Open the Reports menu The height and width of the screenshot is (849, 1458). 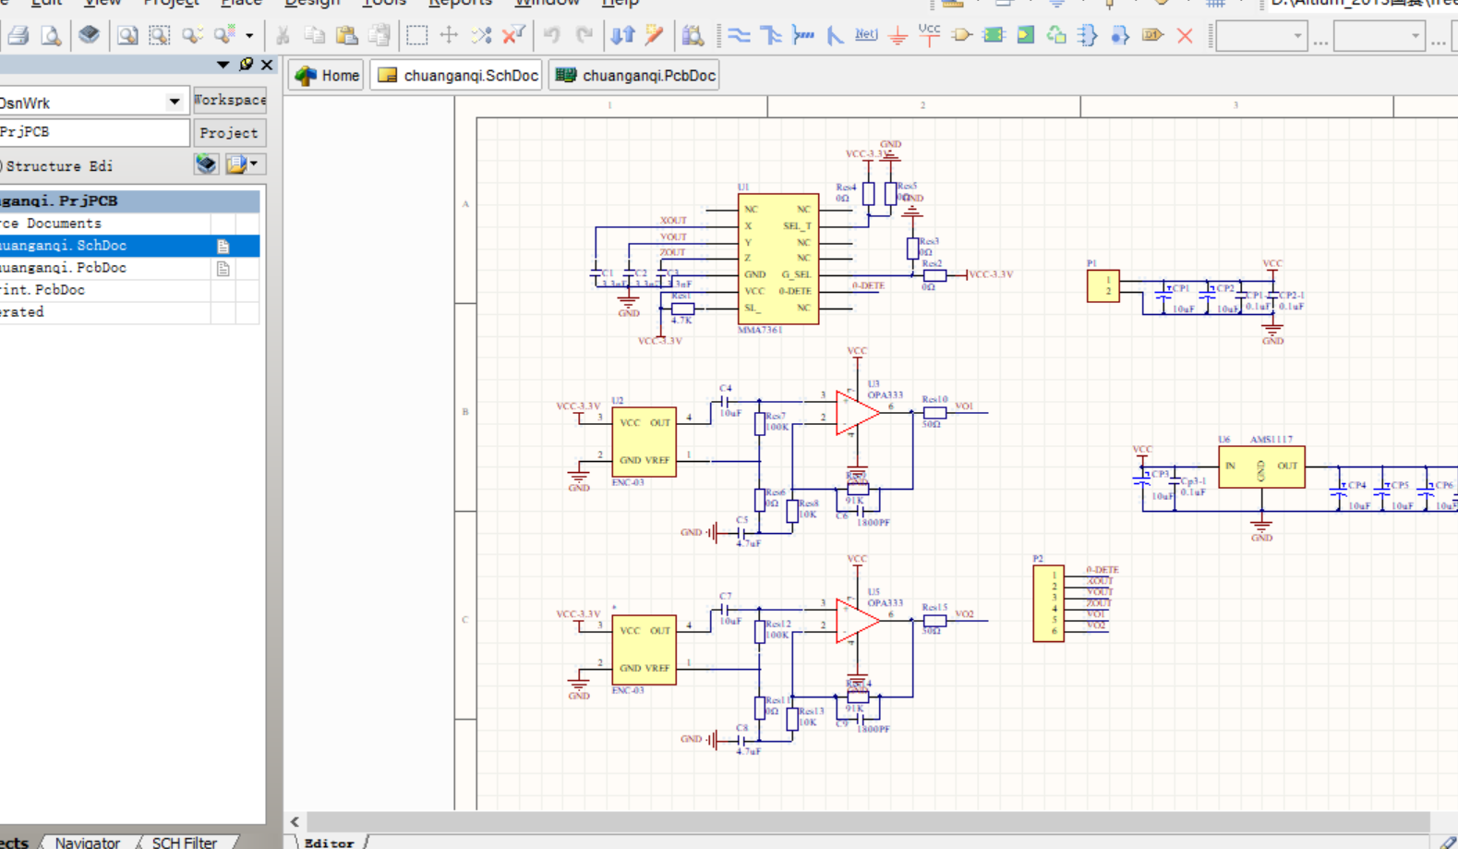click(459, 3)
